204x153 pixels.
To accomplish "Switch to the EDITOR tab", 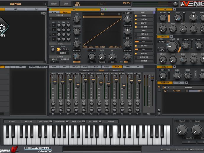I will [54, 67].
